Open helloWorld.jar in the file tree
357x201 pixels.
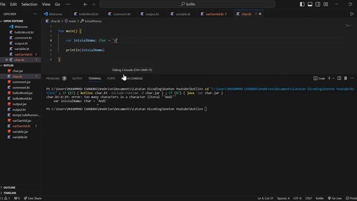22,93
